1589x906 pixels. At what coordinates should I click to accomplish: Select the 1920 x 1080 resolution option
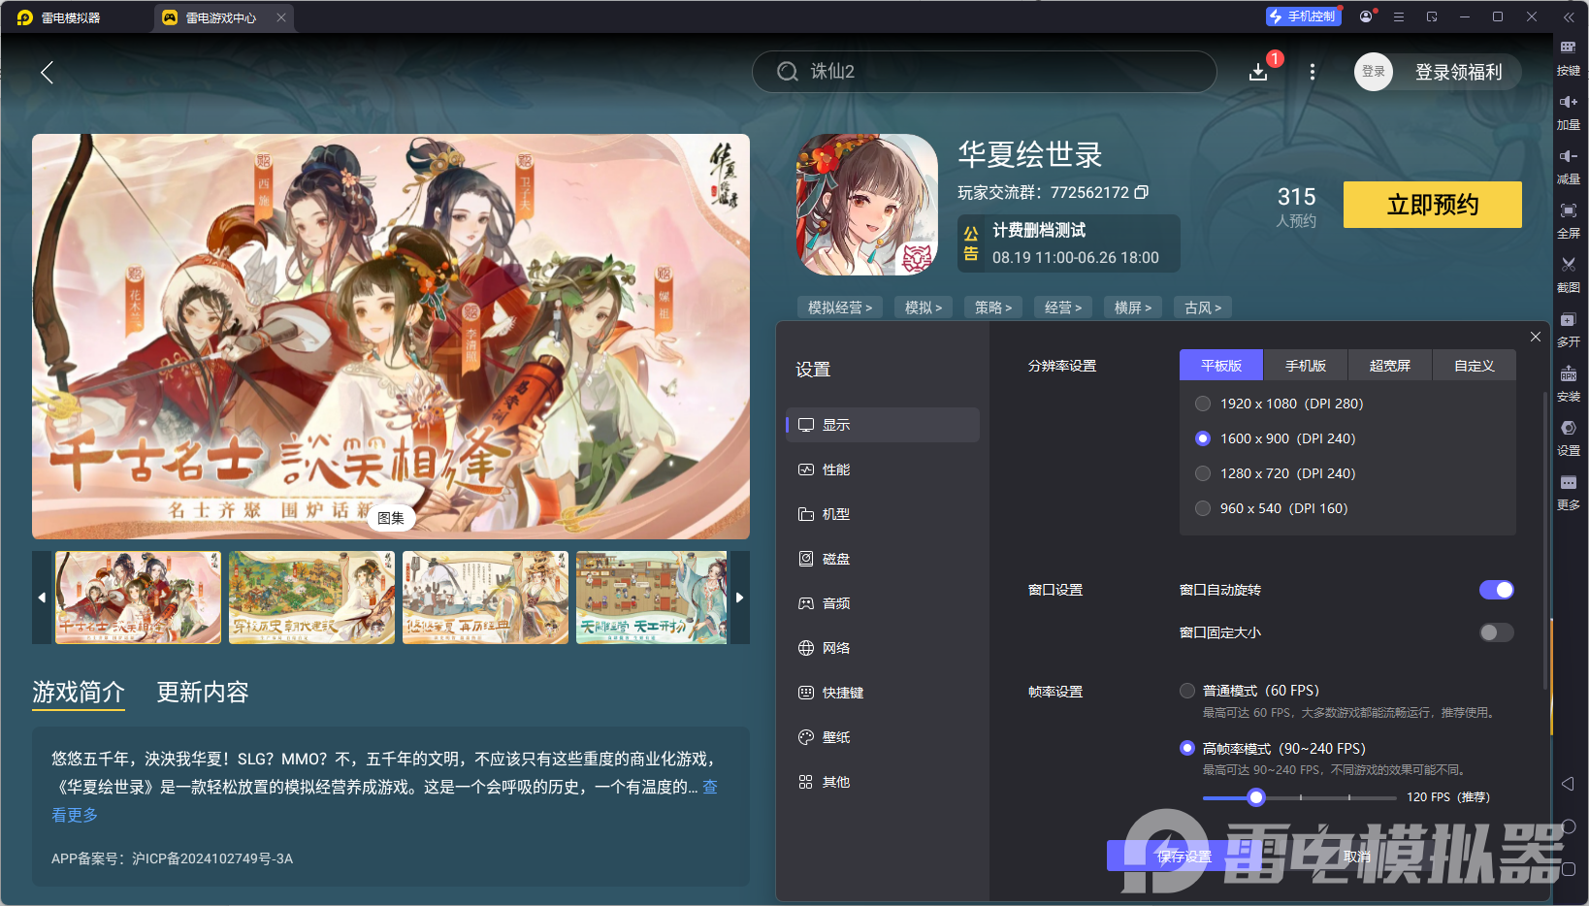pos(1202,404)
